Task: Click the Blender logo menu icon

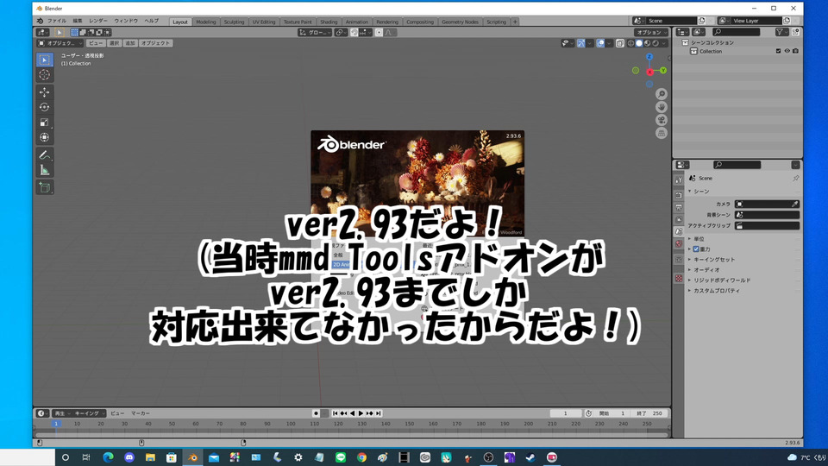Action: point(40,21)
